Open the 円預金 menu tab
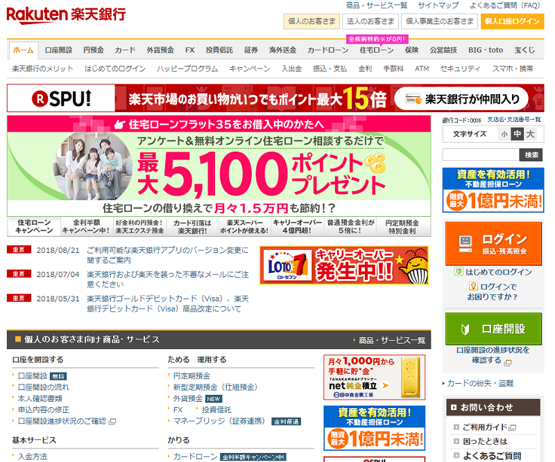Viewport: 555px width, 462px height. [94, 51]
